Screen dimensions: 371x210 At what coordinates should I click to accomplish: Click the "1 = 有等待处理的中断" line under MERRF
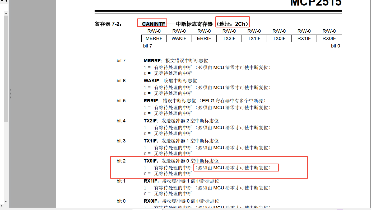(x=208, y=68)
